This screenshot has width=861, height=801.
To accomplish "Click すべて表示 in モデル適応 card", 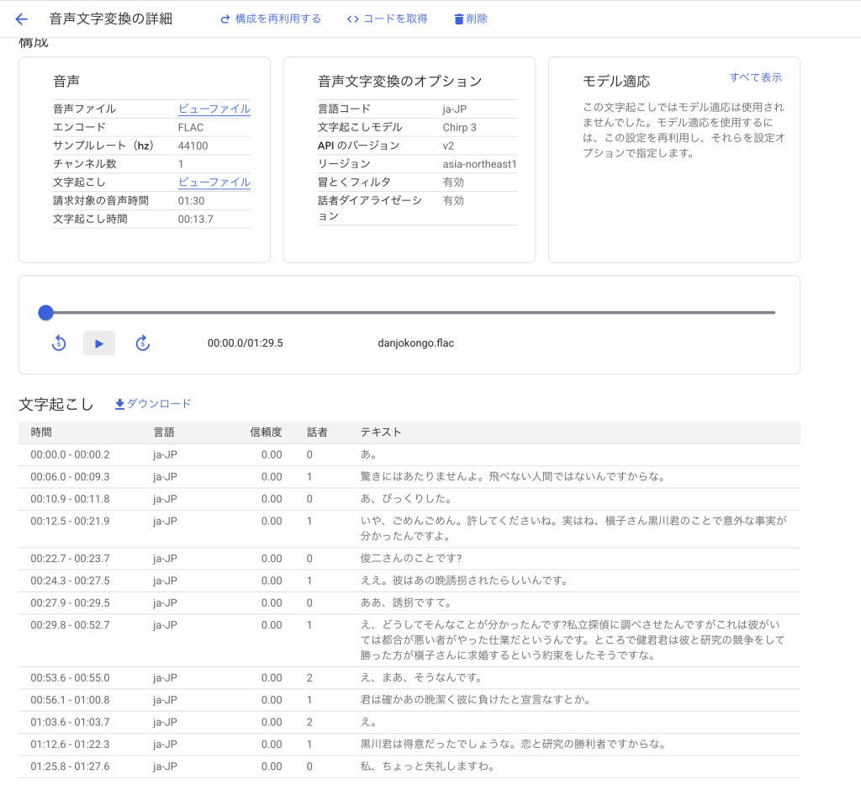I will [755, 77].
